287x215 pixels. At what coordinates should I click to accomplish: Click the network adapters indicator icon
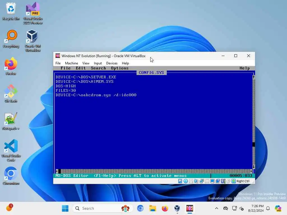(x=202, y=181)
